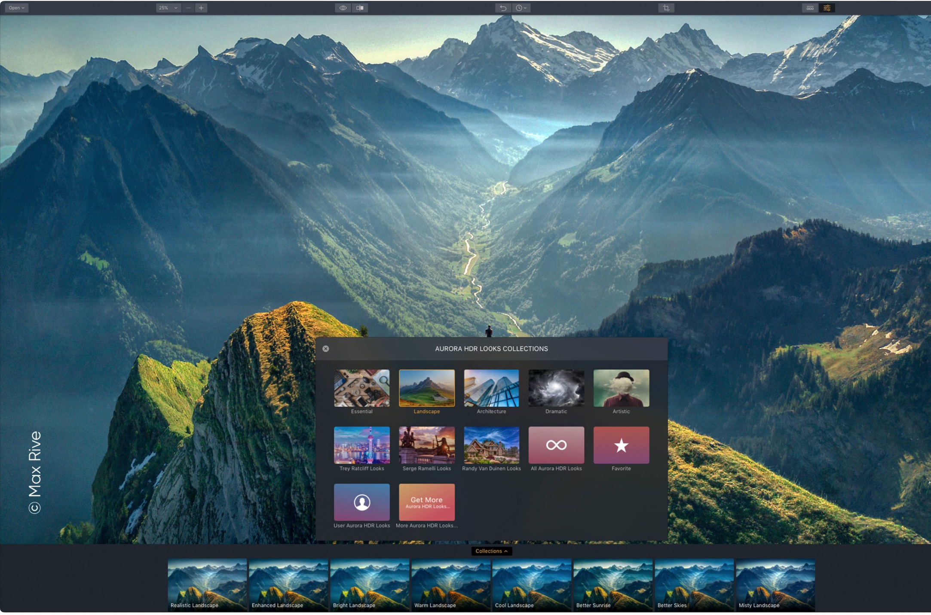This screenshot has width=931, height=615.
Task: Apply the Warm Landscape look thumbnail
Action: click(450, 585)
